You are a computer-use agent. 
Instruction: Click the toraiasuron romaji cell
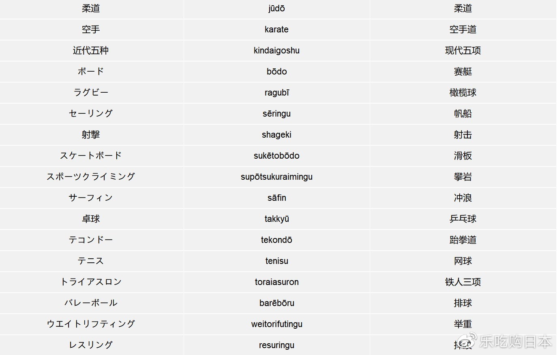click(x=276, y=282)
